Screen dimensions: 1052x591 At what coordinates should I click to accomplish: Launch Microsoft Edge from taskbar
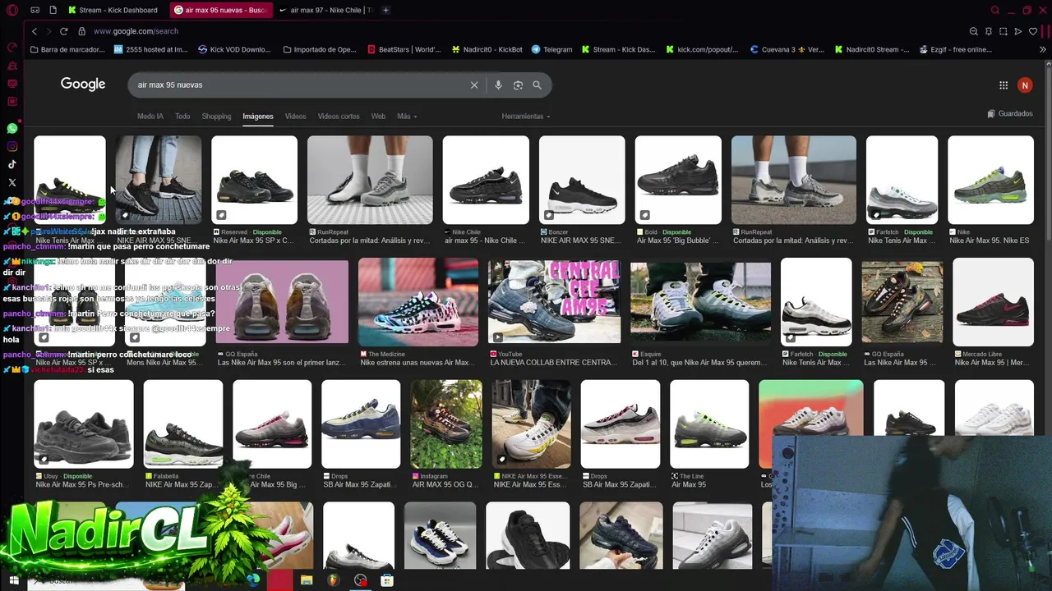pyautogui.click(x=253, y=580)
